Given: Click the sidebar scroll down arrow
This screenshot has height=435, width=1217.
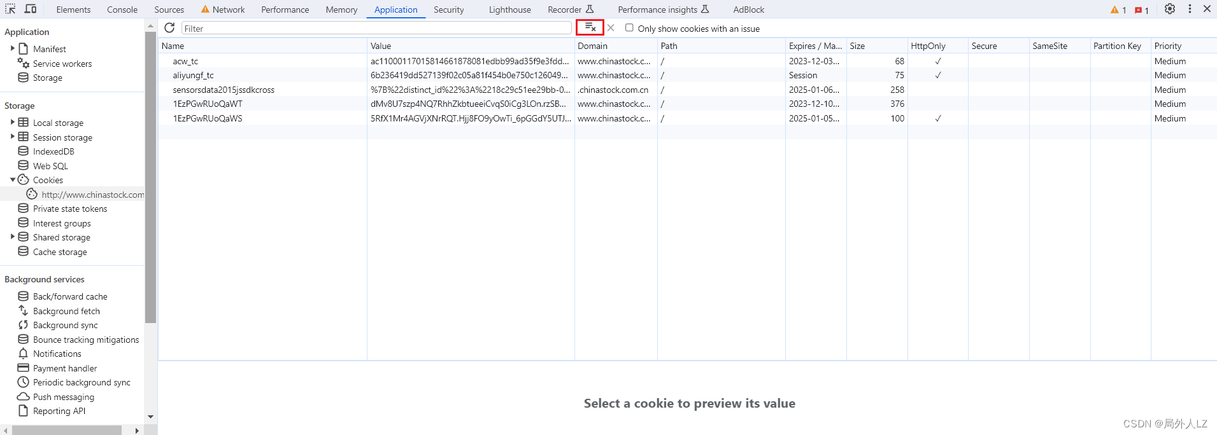Looking at the screenshot, I should 150,417.
